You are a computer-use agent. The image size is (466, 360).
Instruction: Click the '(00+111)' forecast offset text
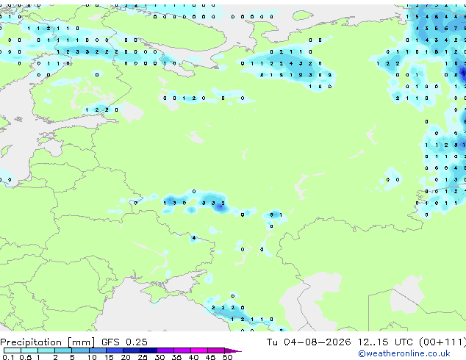442,342
